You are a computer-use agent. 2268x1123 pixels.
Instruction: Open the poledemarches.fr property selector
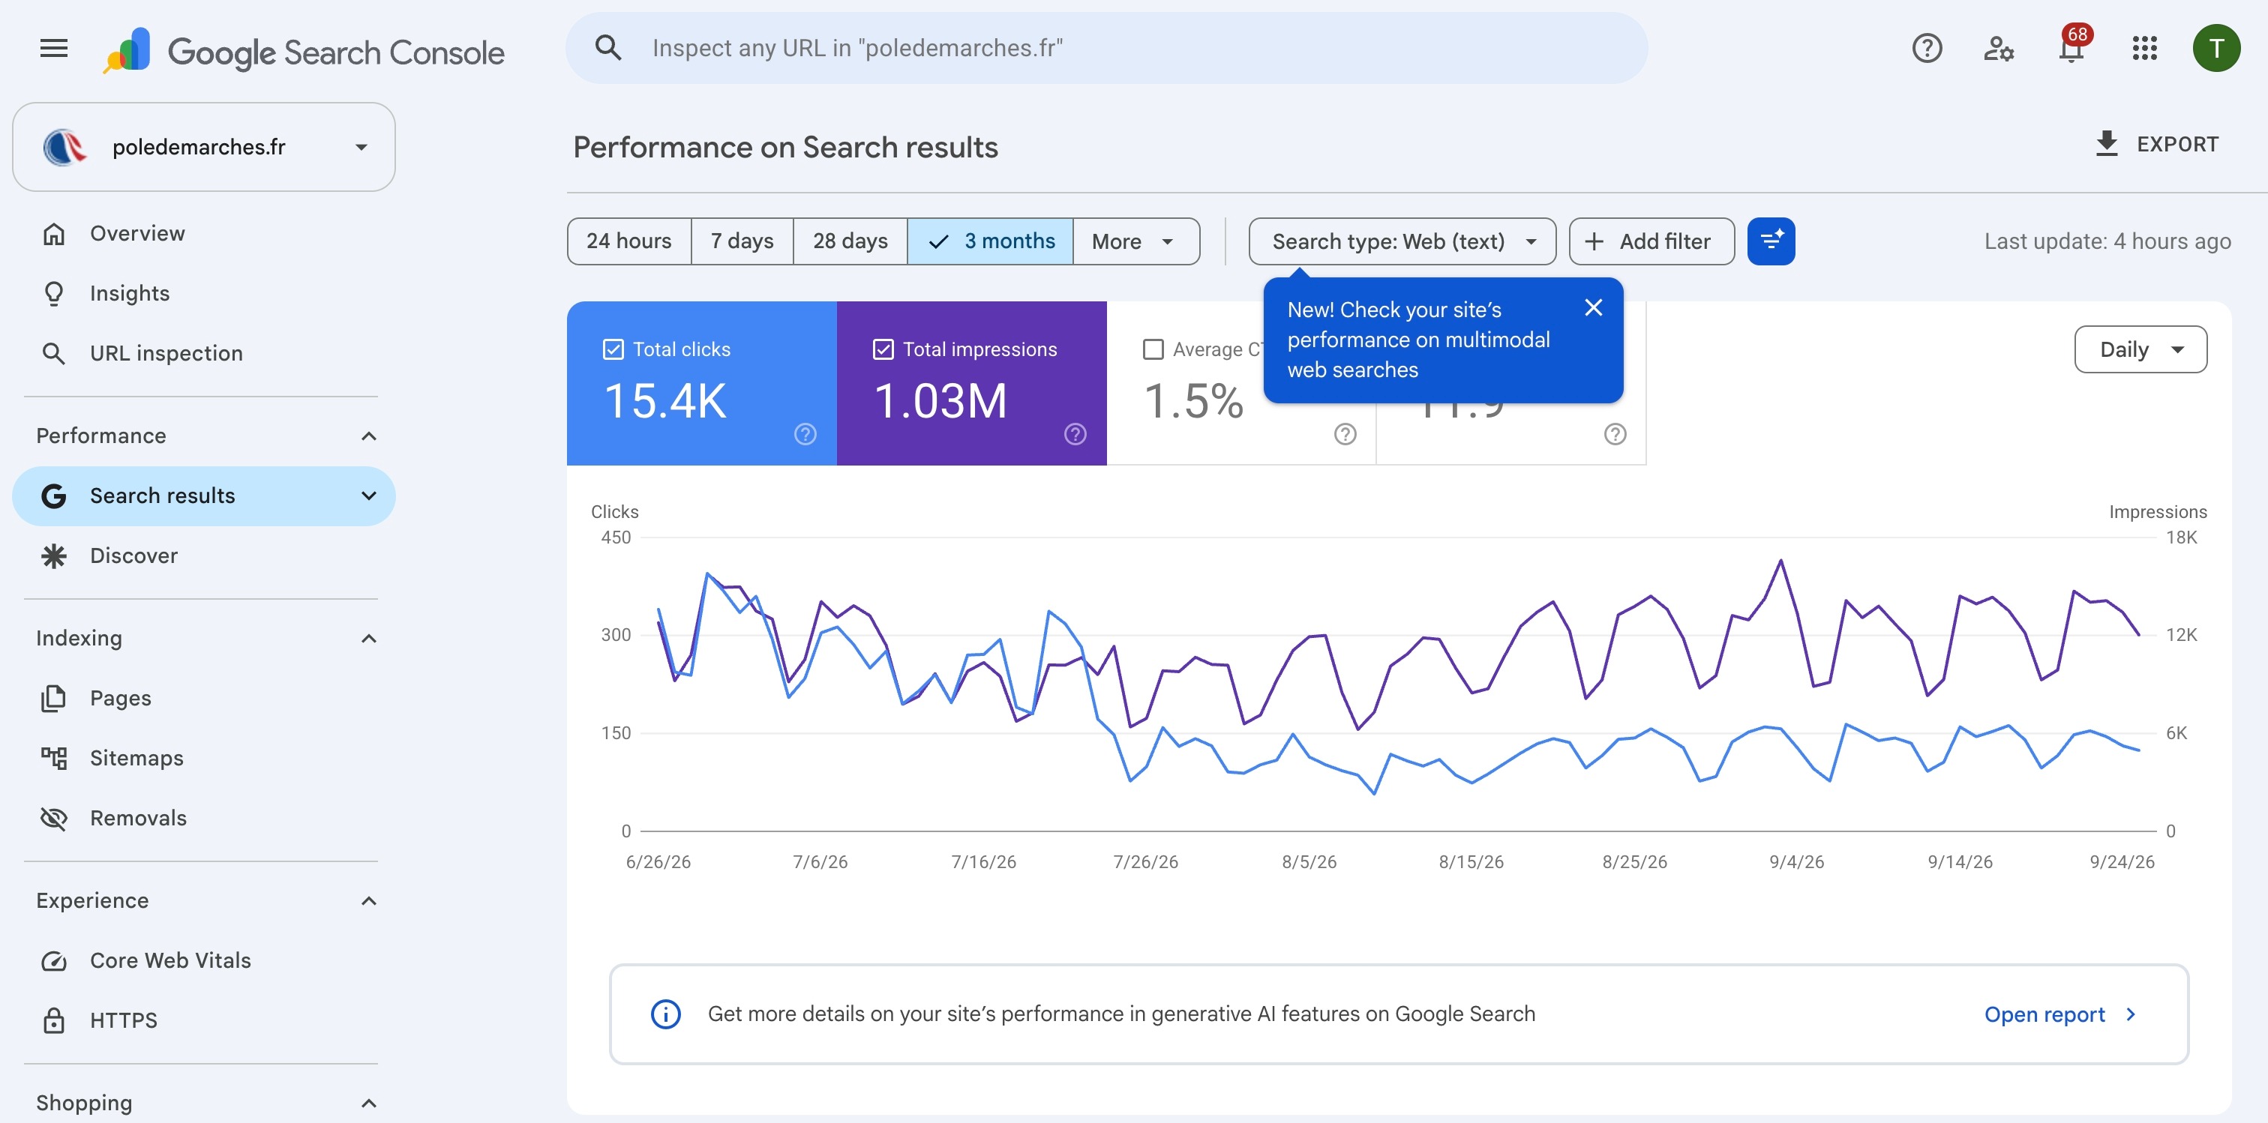[x=203, y=147]
